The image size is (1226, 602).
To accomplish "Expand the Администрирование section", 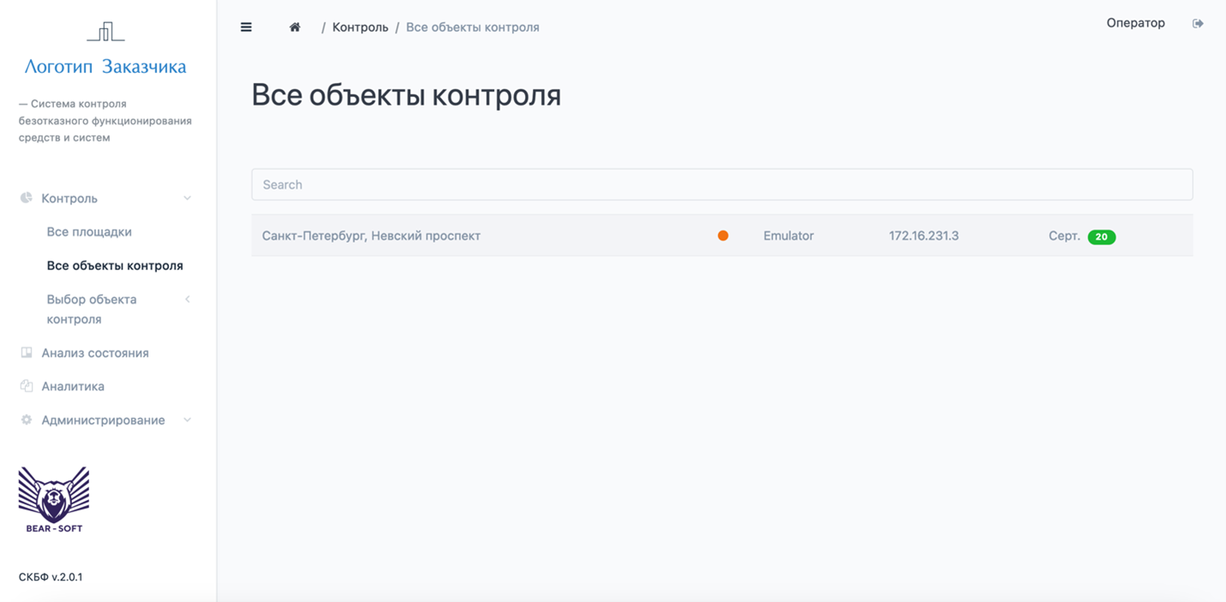I will click(188, 420).
